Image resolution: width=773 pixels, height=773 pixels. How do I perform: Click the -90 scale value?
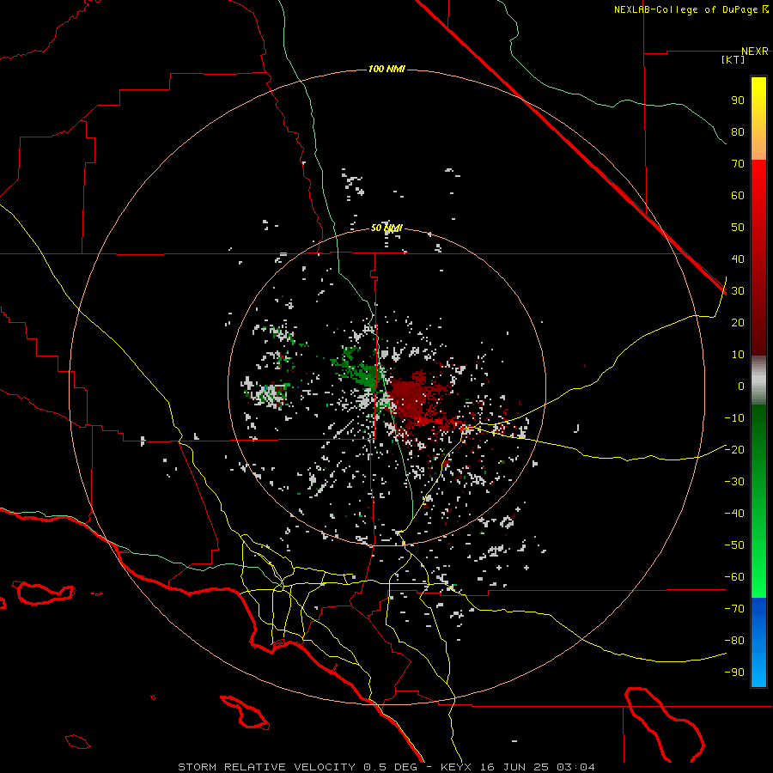[734, 673]
